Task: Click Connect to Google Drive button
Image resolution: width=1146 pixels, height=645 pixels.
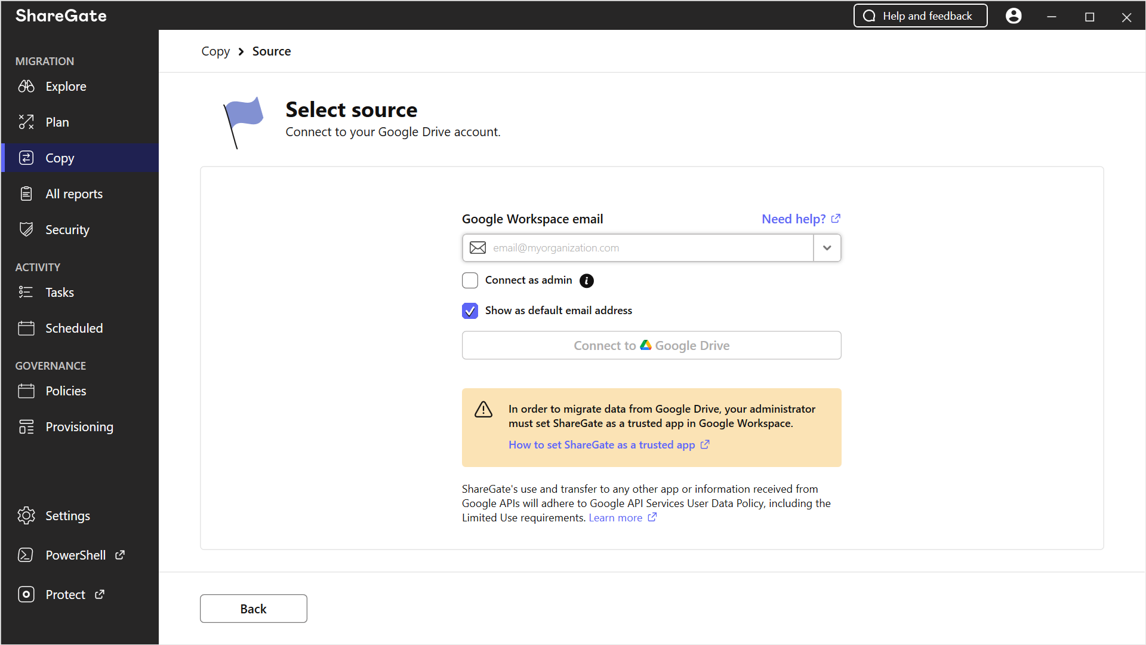Action: pos(652,345)
